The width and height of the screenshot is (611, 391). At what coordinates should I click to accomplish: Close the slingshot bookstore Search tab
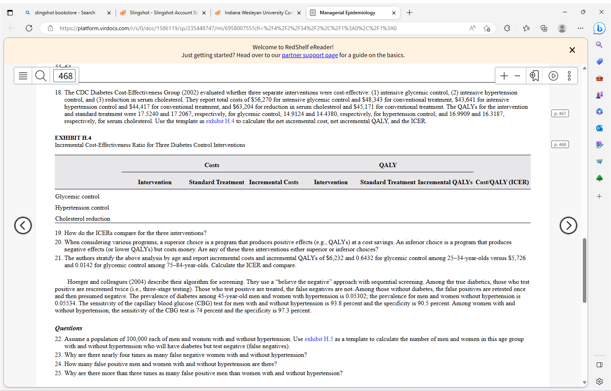click(109, 13)
